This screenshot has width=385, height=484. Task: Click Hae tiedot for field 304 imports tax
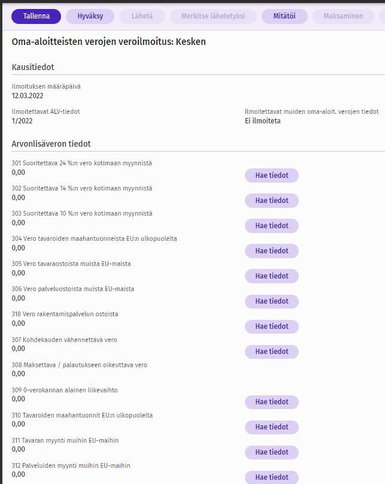[x=272, y=251]
